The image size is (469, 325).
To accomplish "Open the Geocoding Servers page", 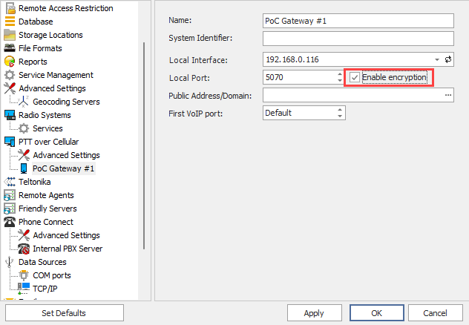I will pos(66,102).
